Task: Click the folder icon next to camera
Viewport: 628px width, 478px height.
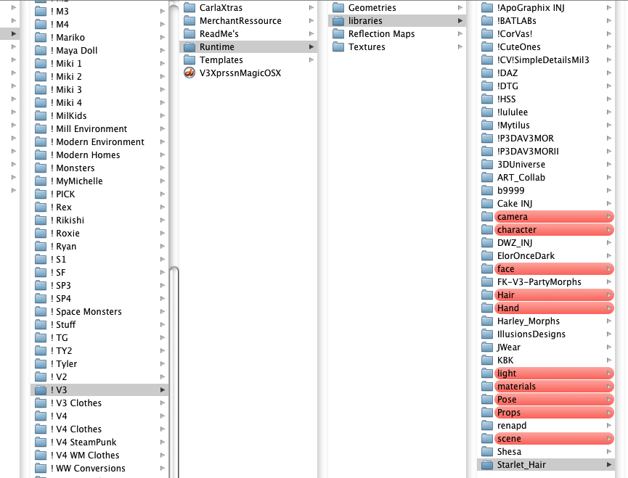Action: (x=487, y=217)
